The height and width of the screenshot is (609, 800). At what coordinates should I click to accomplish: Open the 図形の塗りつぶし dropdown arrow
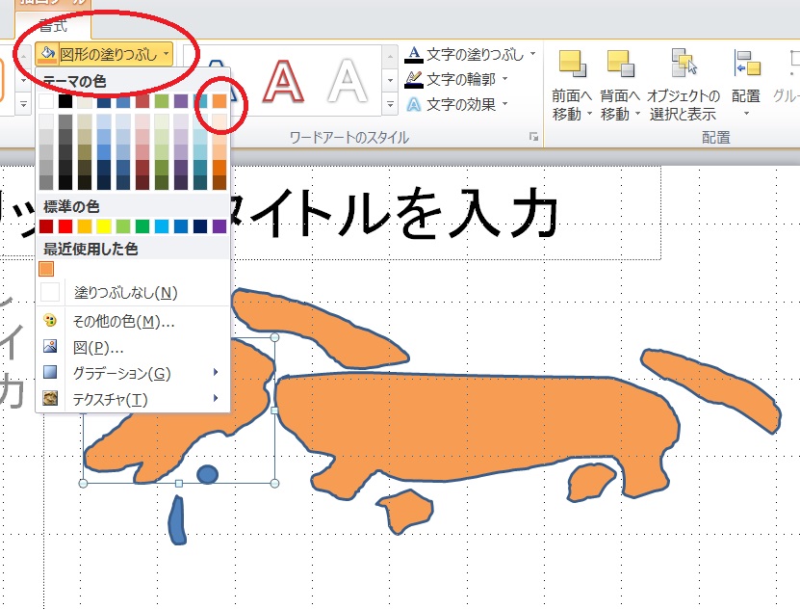[x=167, y=54]
